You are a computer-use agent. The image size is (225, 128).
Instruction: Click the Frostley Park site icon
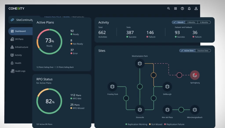coord(112,87)
